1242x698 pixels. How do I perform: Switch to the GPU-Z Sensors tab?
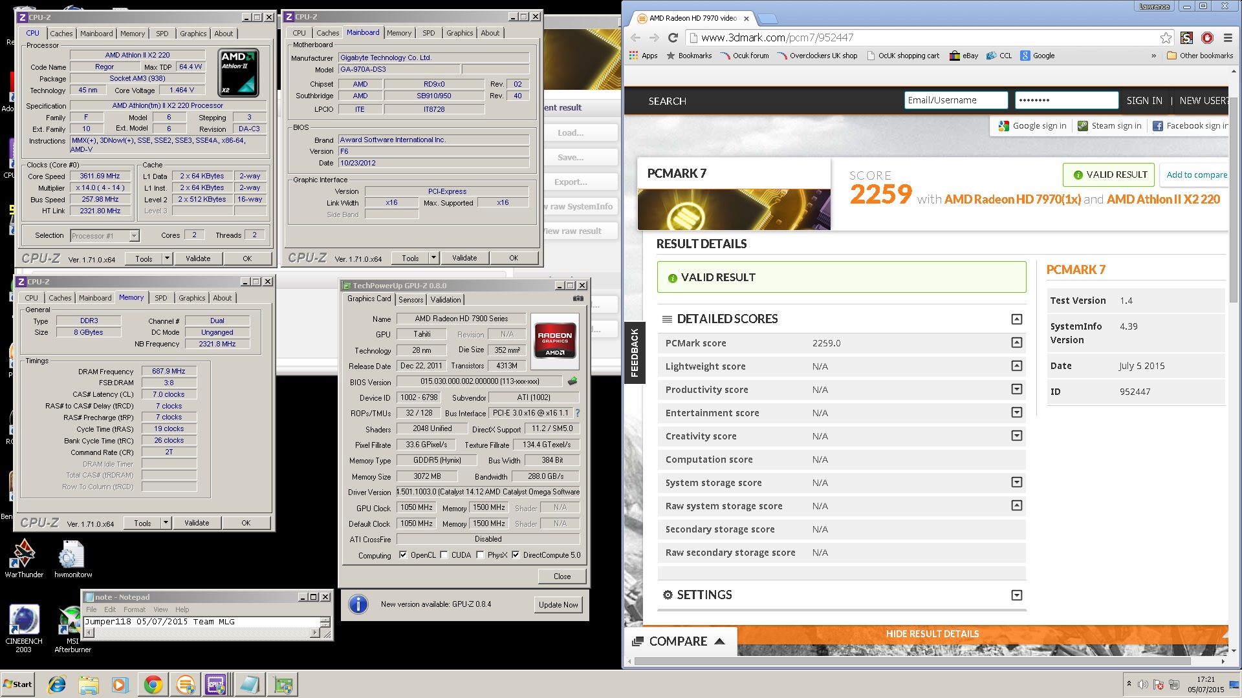point(411,300)
